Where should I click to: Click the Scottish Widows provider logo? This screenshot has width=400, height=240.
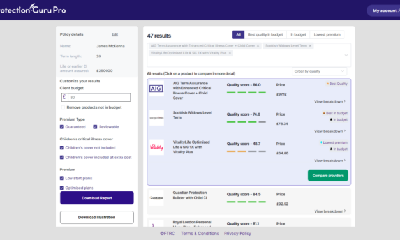(x=156, y=118)
